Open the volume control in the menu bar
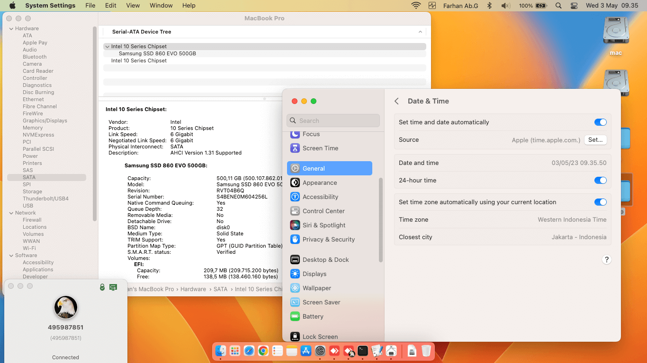Screen dimensions: 647x363 (x=505, y=6)
